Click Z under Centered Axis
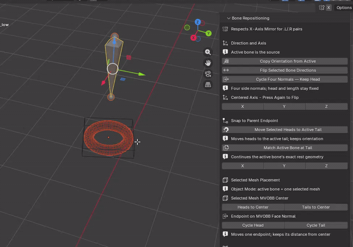The height and width of the screenshot is (247, 353). [x=326, y=106]
